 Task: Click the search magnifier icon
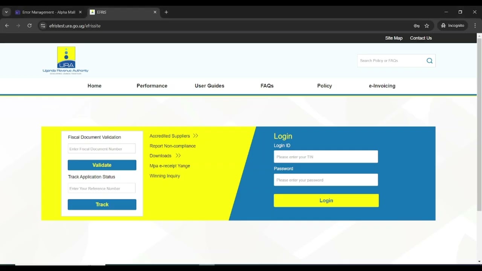[x=429, y=61]
